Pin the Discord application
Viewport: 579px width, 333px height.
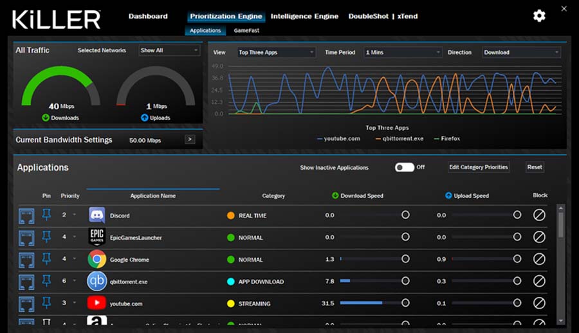46,215
